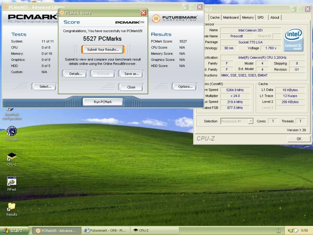
Task: Click the Bus Speed value 219.4 MHz
Action: click(235, 102)
